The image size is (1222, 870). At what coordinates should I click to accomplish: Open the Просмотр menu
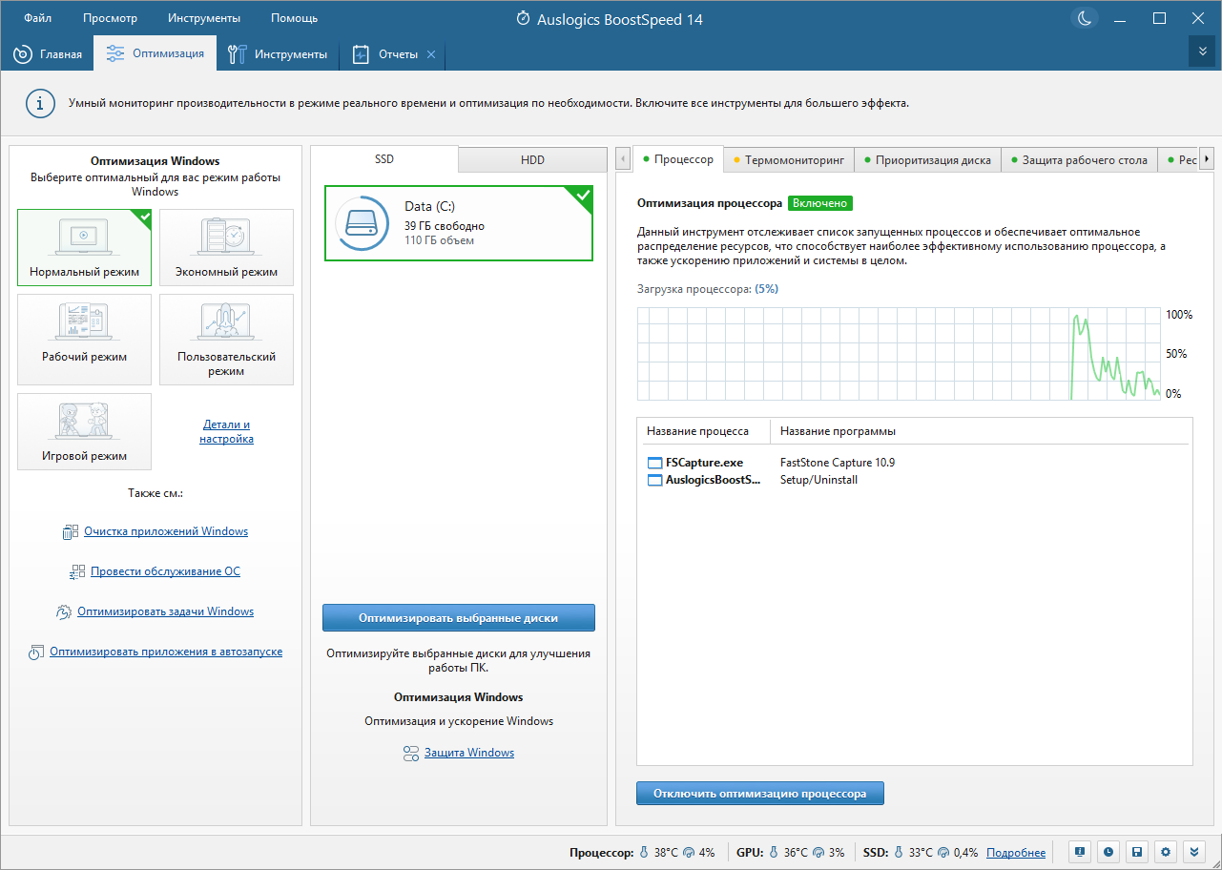pos(110,18)
